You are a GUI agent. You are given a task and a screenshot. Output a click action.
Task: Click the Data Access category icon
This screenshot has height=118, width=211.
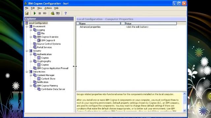click(x=31, y=72)
